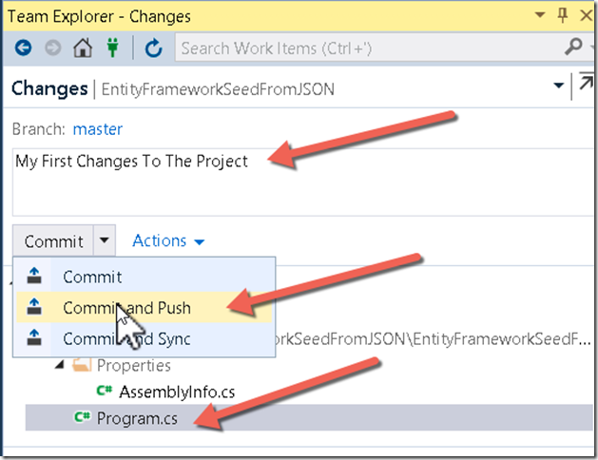Click the grayed Forward arrow icon
Image resolution: width=598 pixels, height=460 pixels.
click(x=53, y=48)
